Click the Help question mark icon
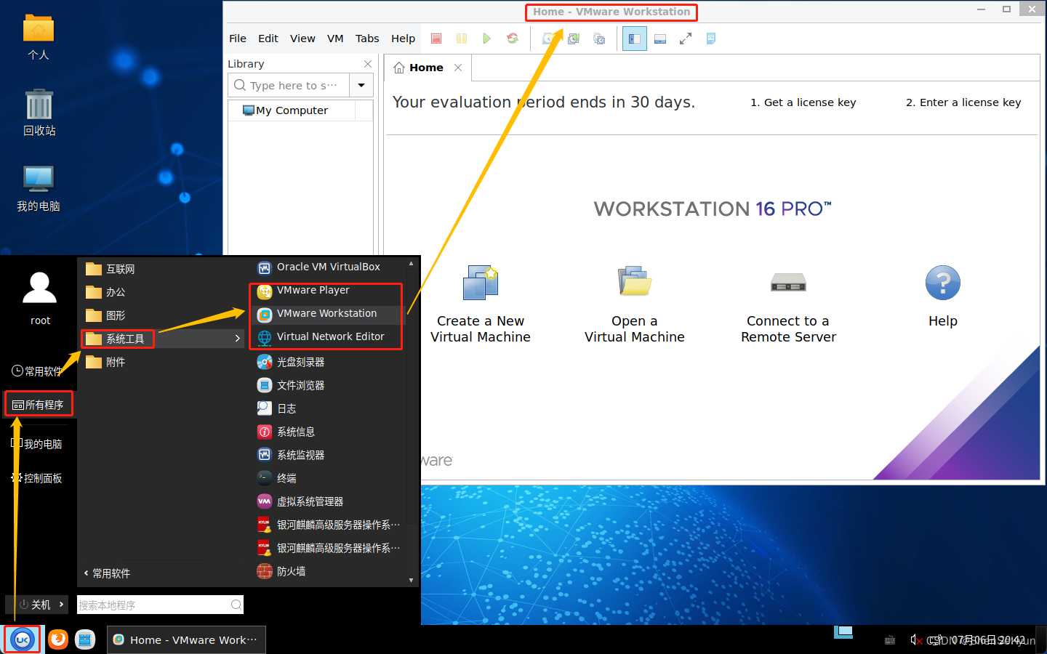This screenshot has width=1047, height=654. tap(943, 283)
